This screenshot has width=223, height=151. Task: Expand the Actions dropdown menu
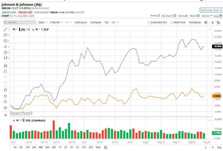point(207,16)
